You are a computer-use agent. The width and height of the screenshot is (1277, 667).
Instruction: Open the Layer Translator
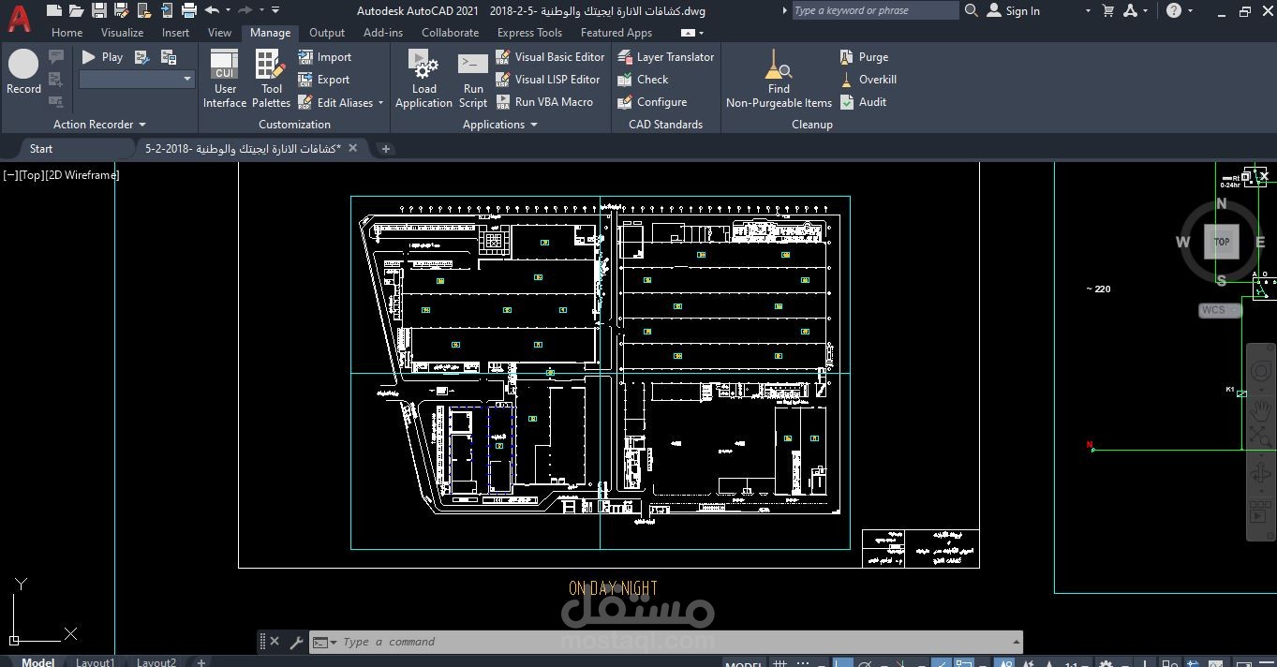click(x=665, y=57)
